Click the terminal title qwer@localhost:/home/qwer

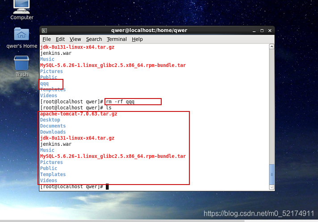tap(149, 30)
